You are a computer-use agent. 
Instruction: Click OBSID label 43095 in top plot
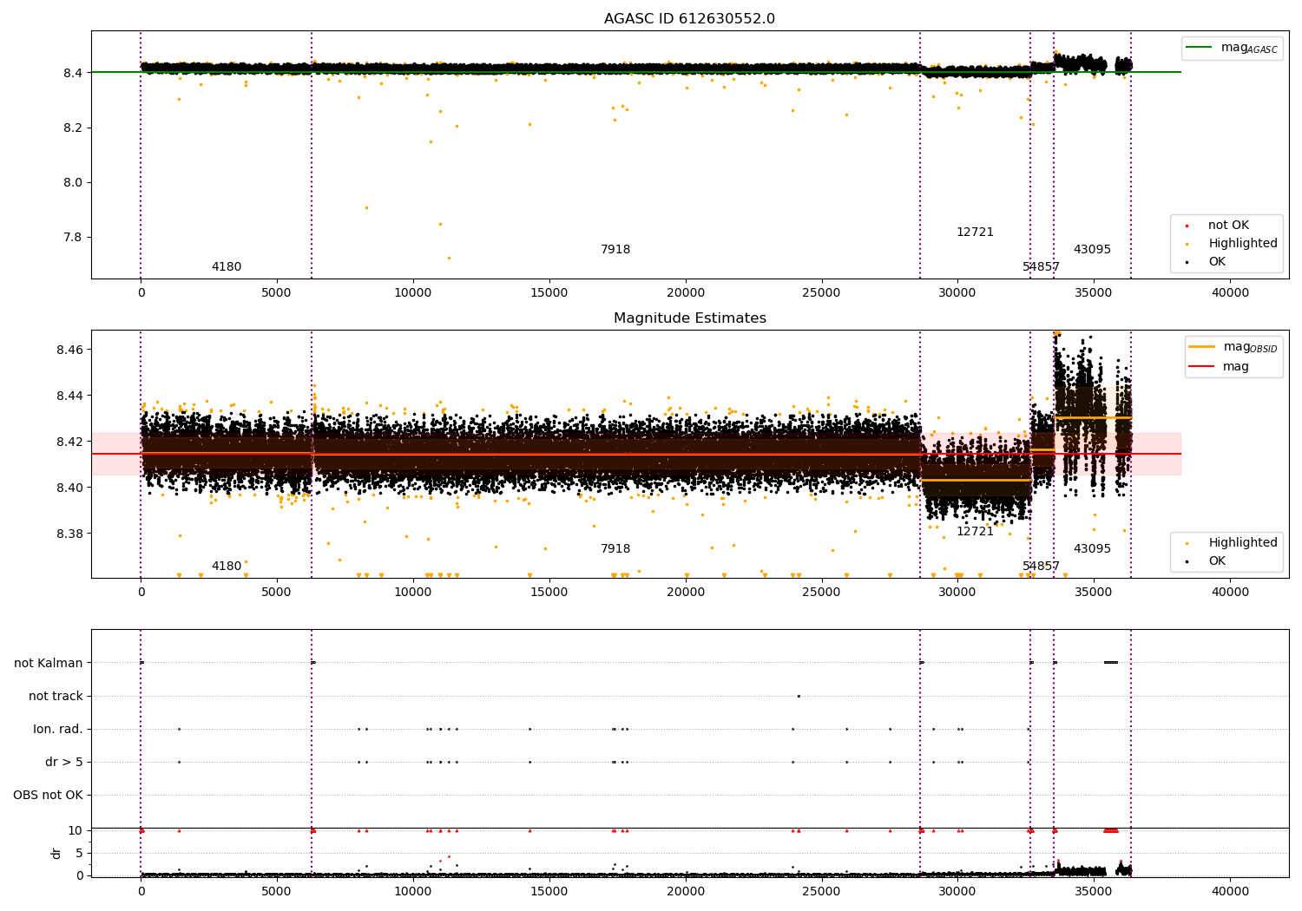tap(1092, 250)
